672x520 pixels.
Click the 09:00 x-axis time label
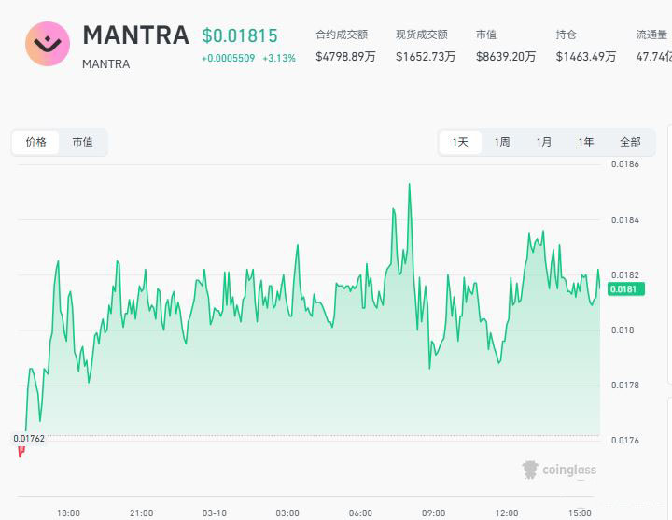coord(433,513)
